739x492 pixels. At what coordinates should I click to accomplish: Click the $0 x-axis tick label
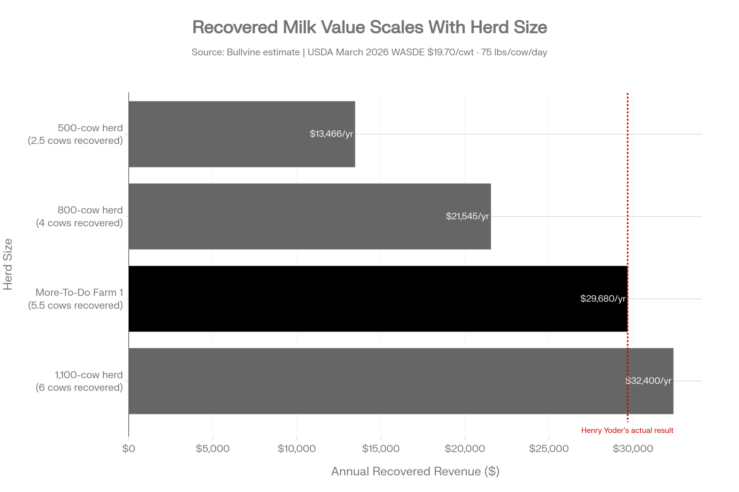(x=129, y=448)
